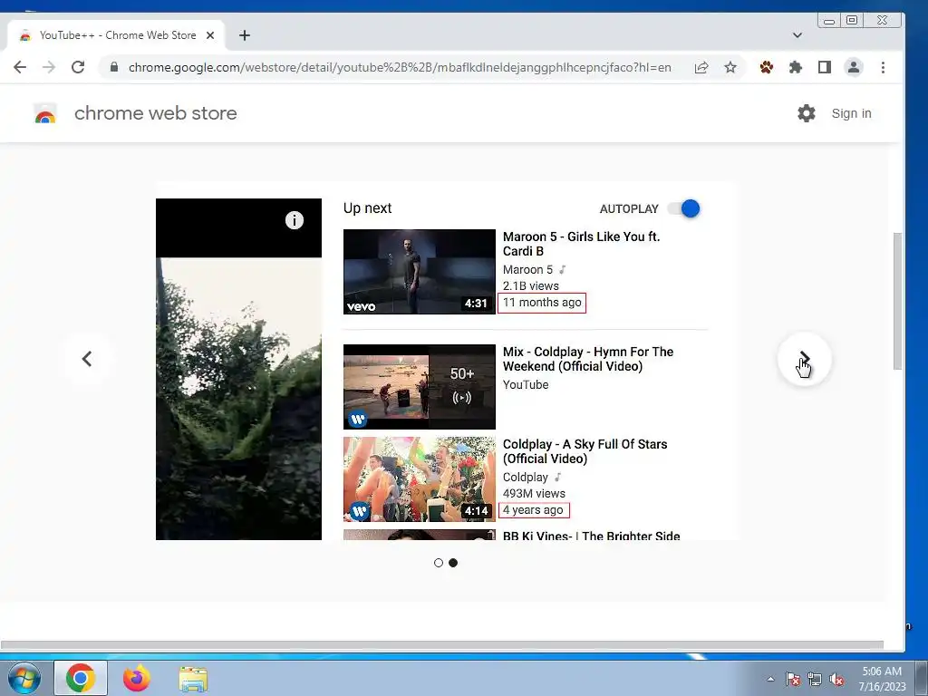Screen dimensions: 928x696
Task: Open the Windows Start menu
Action: 24,678
